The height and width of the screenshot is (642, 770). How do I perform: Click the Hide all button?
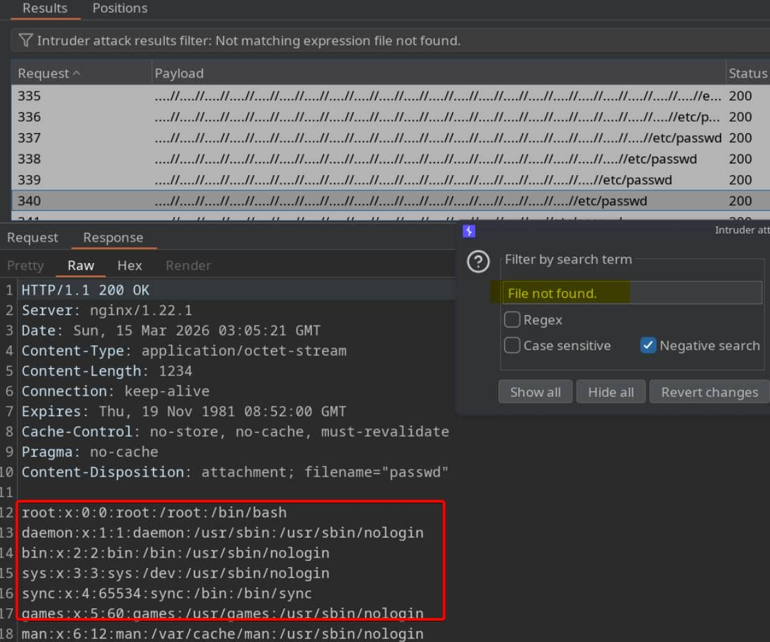click(x=611, y=392)
